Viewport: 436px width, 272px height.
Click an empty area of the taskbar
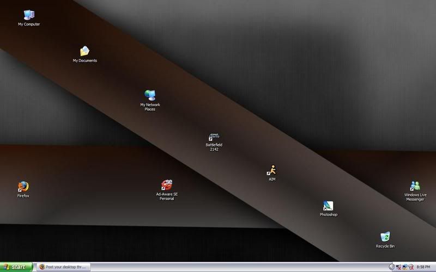point(245,267)
